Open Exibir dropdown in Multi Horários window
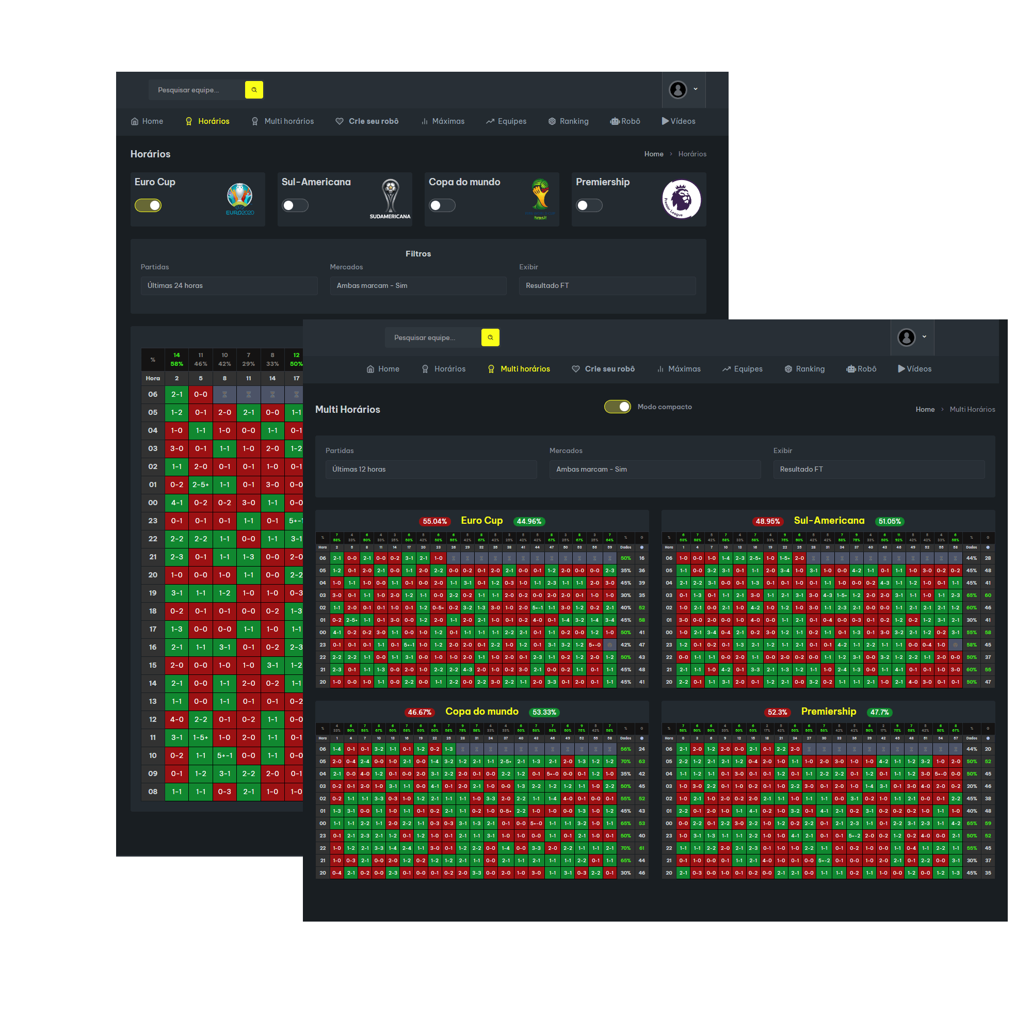Image resolution: width=1032 pixels, height=1032 pixels. click(x=879, y=470)
